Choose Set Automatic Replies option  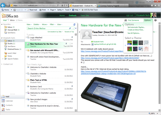[136, 27]
